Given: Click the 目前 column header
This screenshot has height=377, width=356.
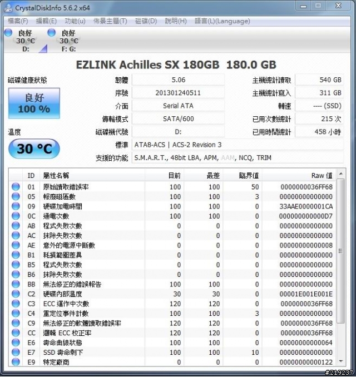Looking at the screenshot, I should [164, 176].
